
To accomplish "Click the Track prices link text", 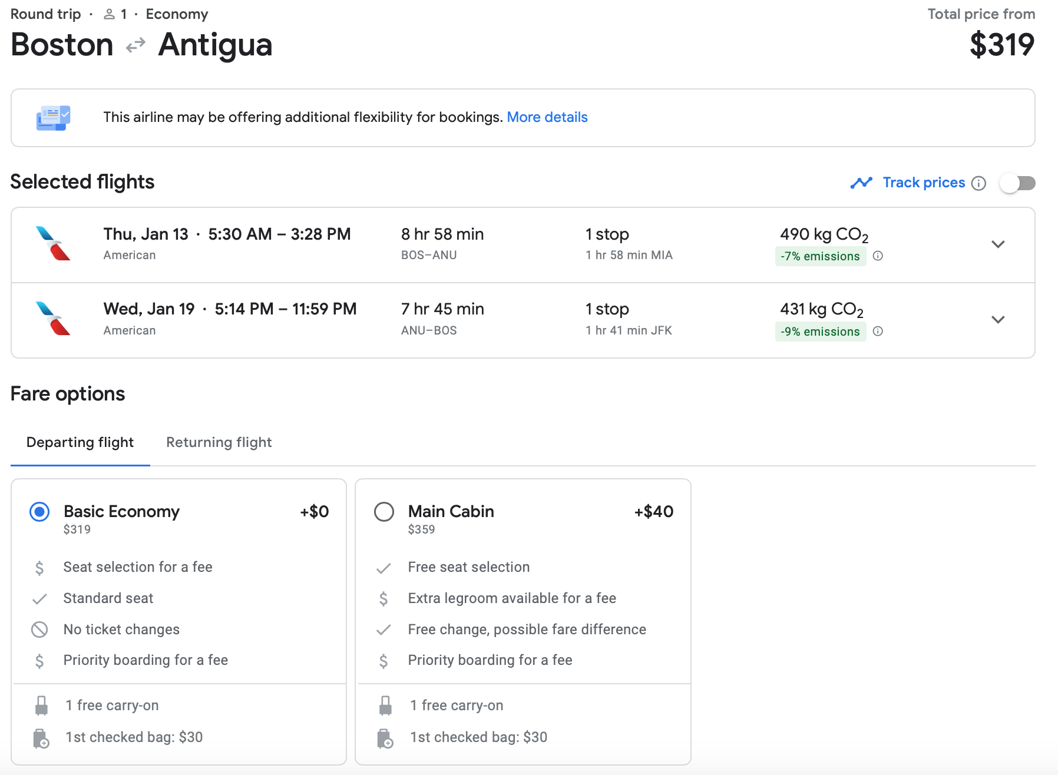I will point(923,183).
